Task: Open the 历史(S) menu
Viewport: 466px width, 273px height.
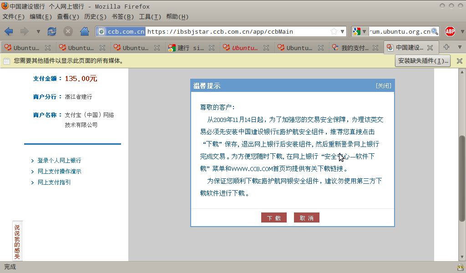Action: click(96, 17)
